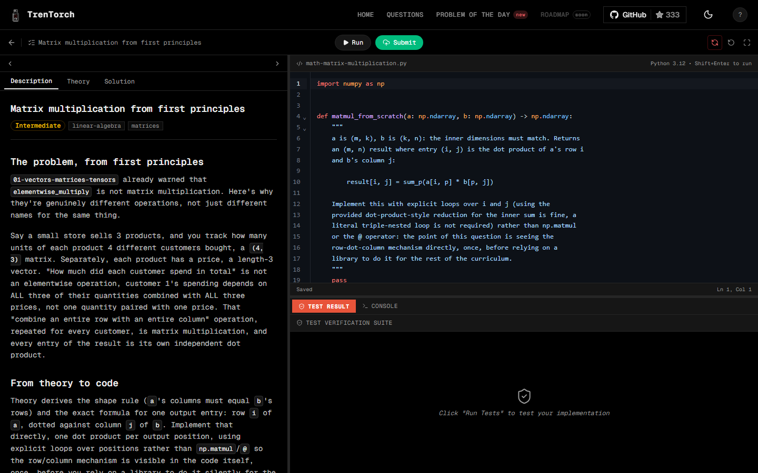Open the ROADMAP nav item
Screen dimensions: 758x473
click(x=565, y=15)
